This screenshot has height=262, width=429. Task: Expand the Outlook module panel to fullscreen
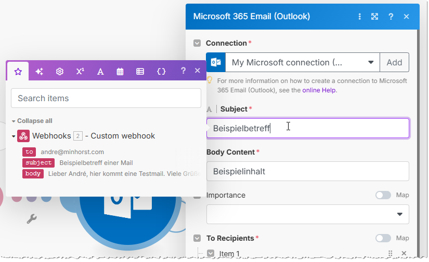tap(374, 17)
